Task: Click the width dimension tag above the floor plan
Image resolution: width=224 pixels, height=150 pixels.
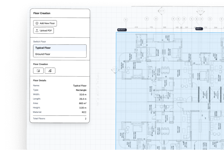Action: [199, 29]
